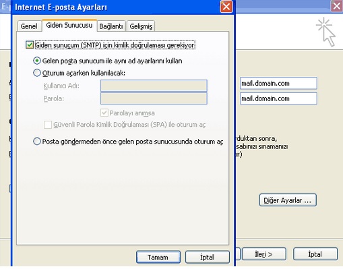This screenshot has height=269, width=343.
Task: Select Posta göndermeden önce oturum aç radio
Action: pos(37,142)
